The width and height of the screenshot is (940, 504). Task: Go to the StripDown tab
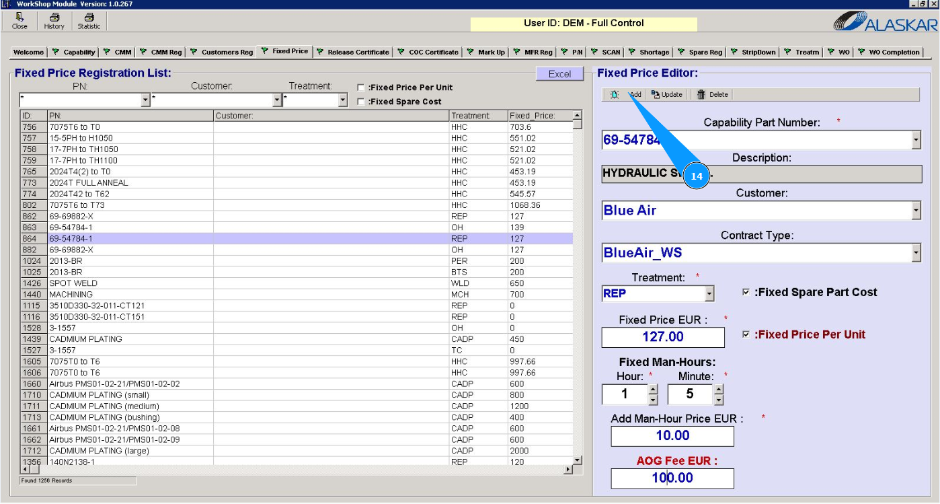(753, 52)
